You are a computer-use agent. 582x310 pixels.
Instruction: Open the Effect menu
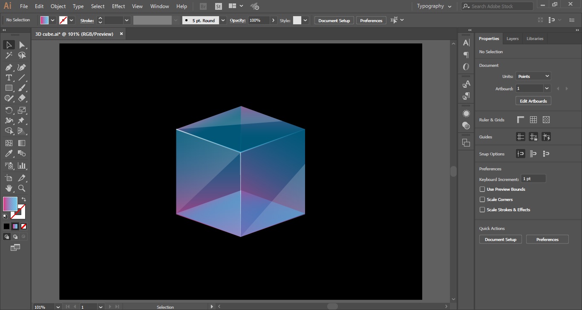(118, 6)
